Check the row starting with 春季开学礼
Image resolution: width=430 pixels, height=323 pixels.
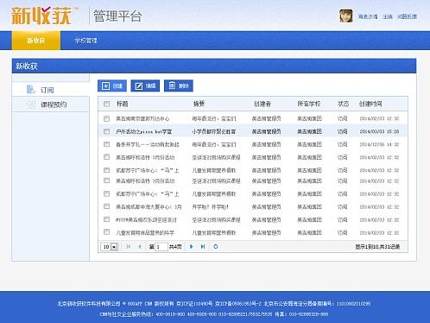[x=106, y=144]
